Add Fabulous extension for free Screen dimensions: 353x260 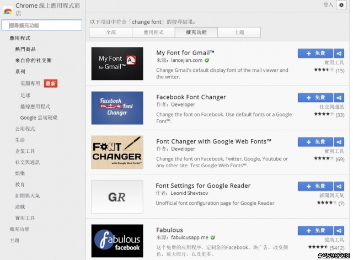tap(315, 231)
